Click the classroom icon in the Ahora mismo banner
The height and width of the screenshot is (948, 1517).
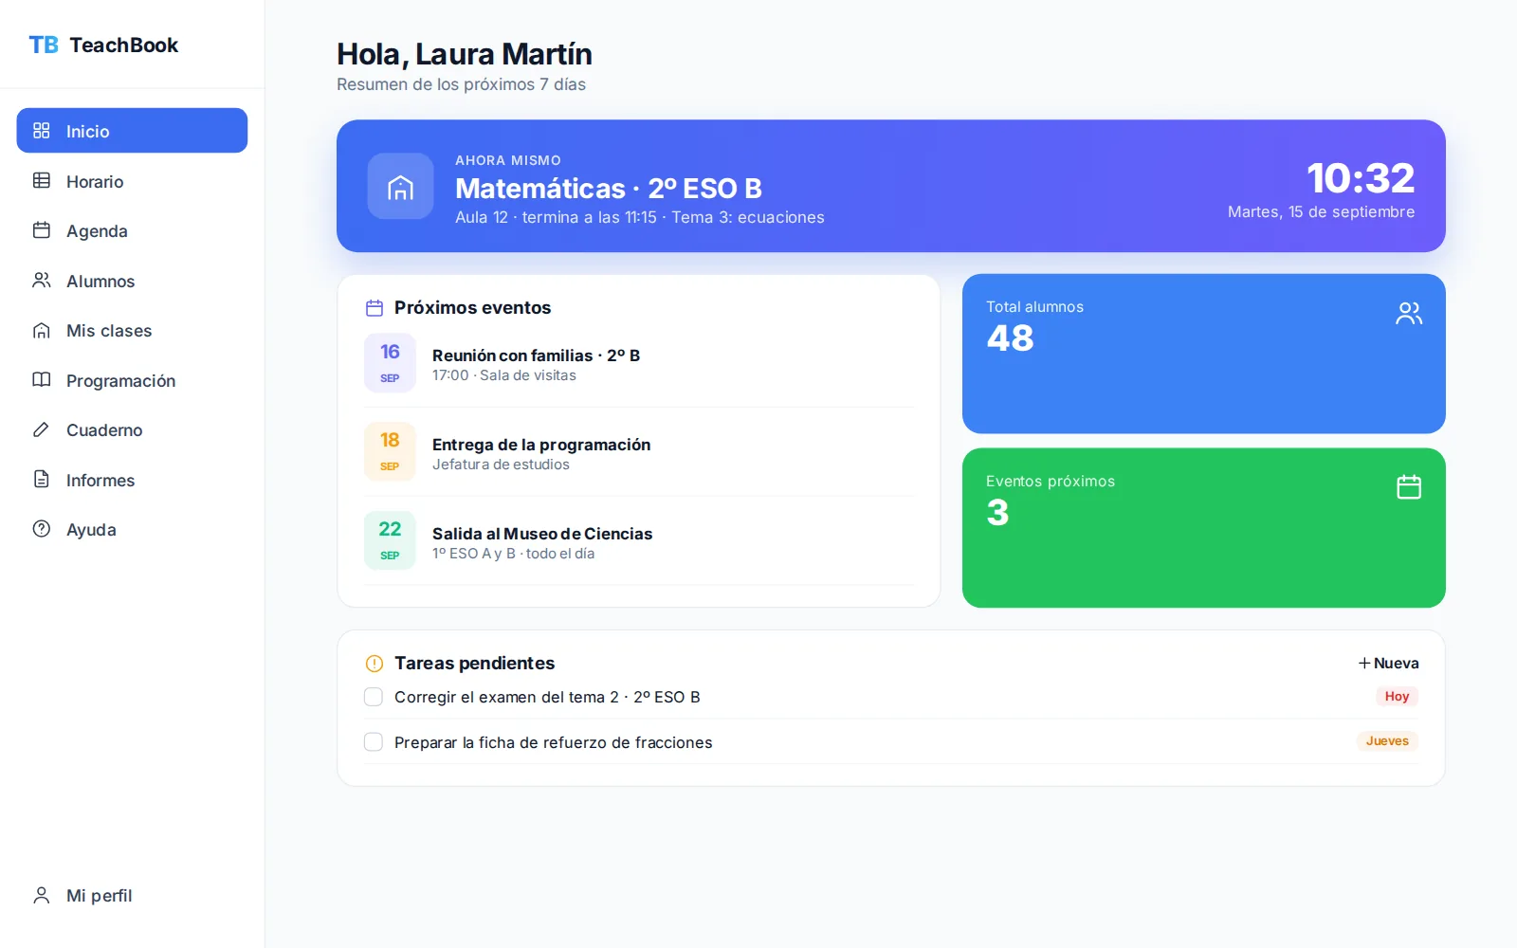point(400,186)
